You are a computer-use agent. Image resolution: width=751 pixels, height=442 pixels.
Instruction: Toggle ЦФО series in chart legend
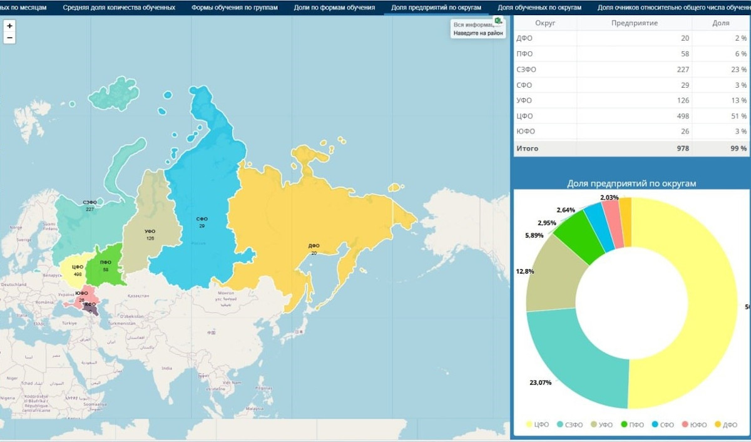pyautogui.click(x=537, y=424)
